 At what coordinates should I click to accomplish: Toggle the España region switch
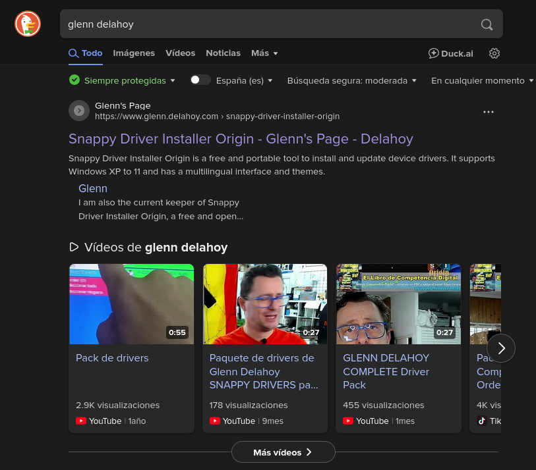pos(200,80)
